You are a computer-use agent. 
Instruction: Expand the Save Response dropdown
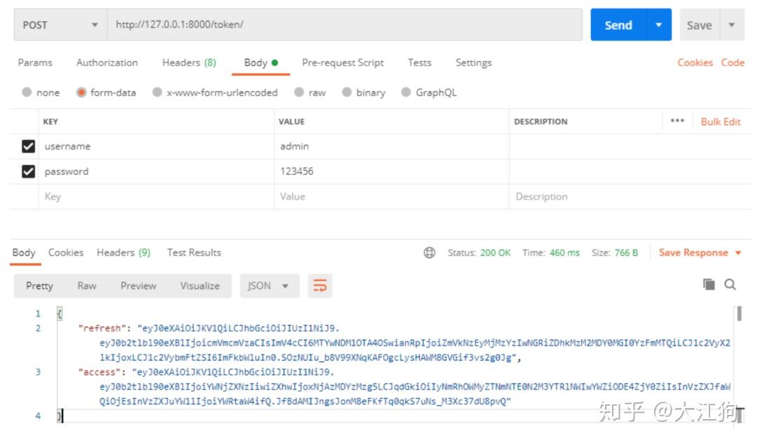(x=736, y=253)
